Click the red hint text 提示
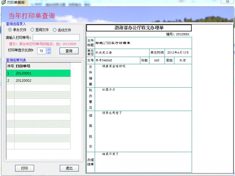235x176 pixels. click(x=43, y=44)
